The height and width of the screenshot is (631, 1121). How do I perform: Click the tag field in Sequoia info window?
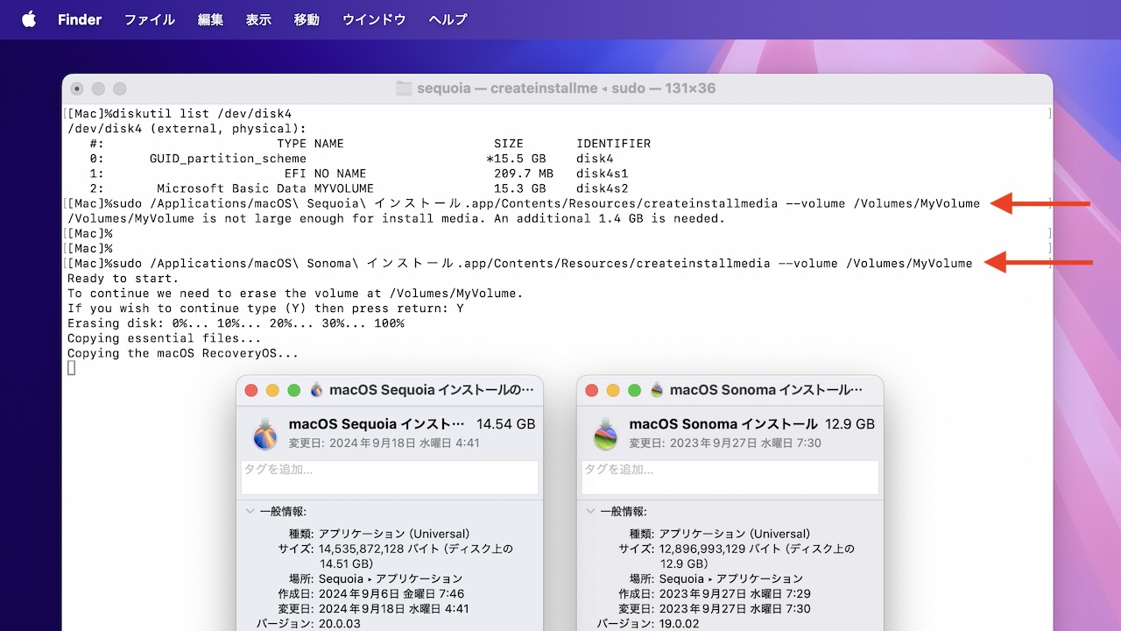[390, 478]
